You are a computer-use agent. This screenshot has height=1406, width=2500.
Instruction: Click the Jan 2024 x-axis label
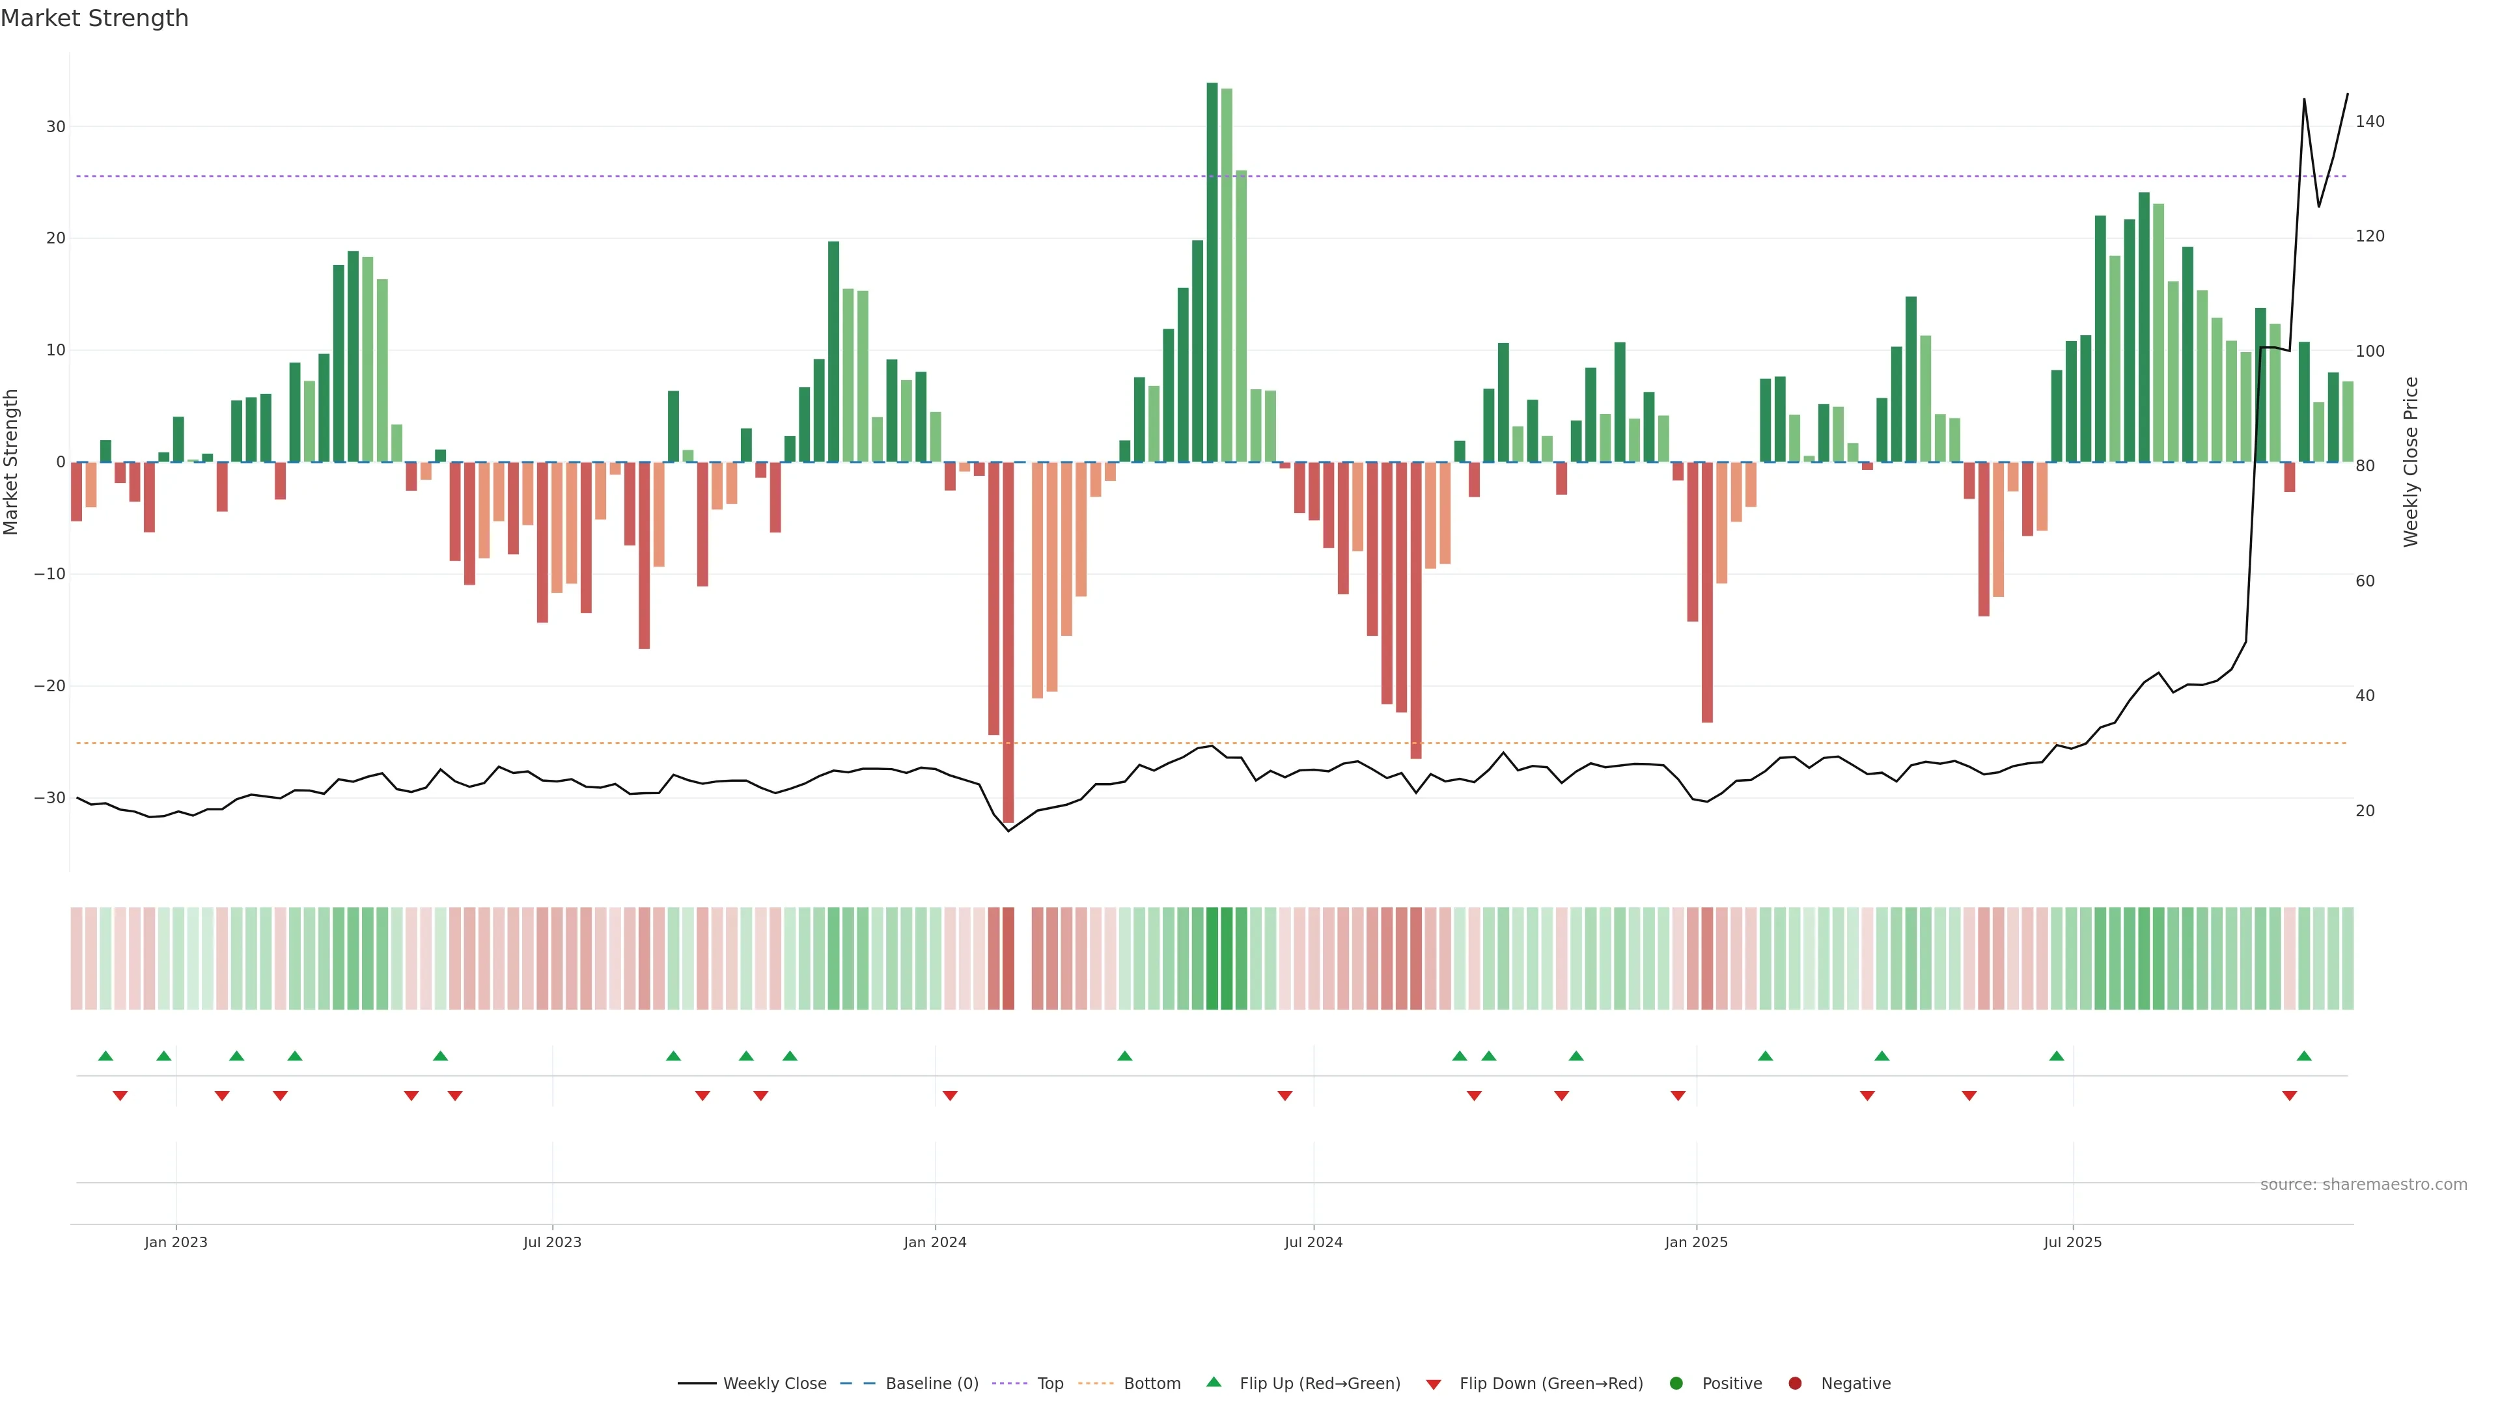tap(935, 1242)
